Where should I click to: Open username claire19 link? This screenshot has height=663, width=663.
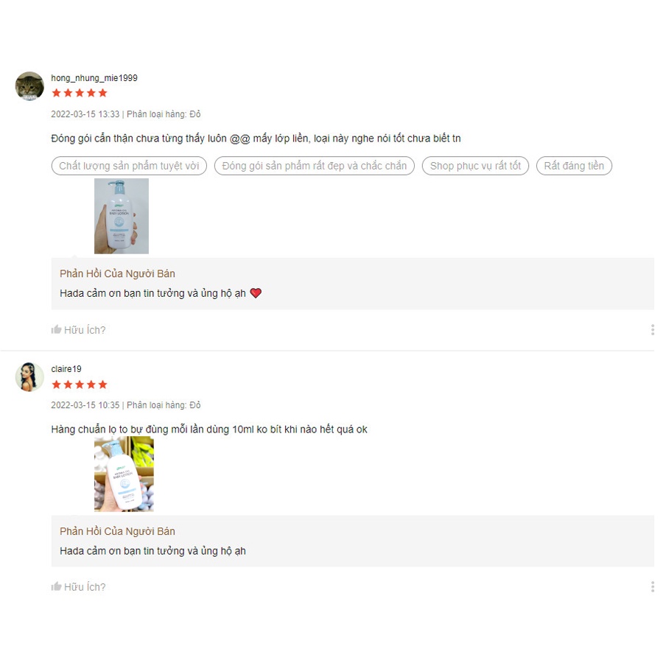click(x=66, y=369)
